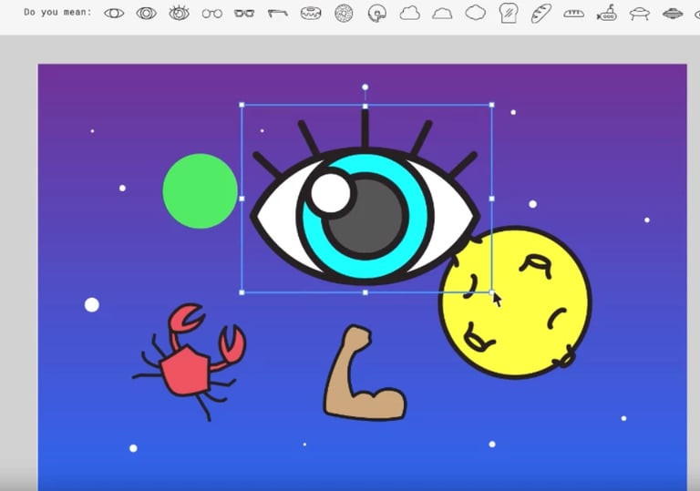
Task: Choose the eye with eyelashes suggestion
Action: point(179,13)
